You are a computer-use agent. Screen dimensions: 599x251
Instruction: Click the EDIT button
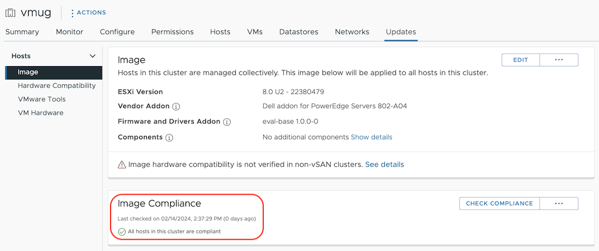520,60
